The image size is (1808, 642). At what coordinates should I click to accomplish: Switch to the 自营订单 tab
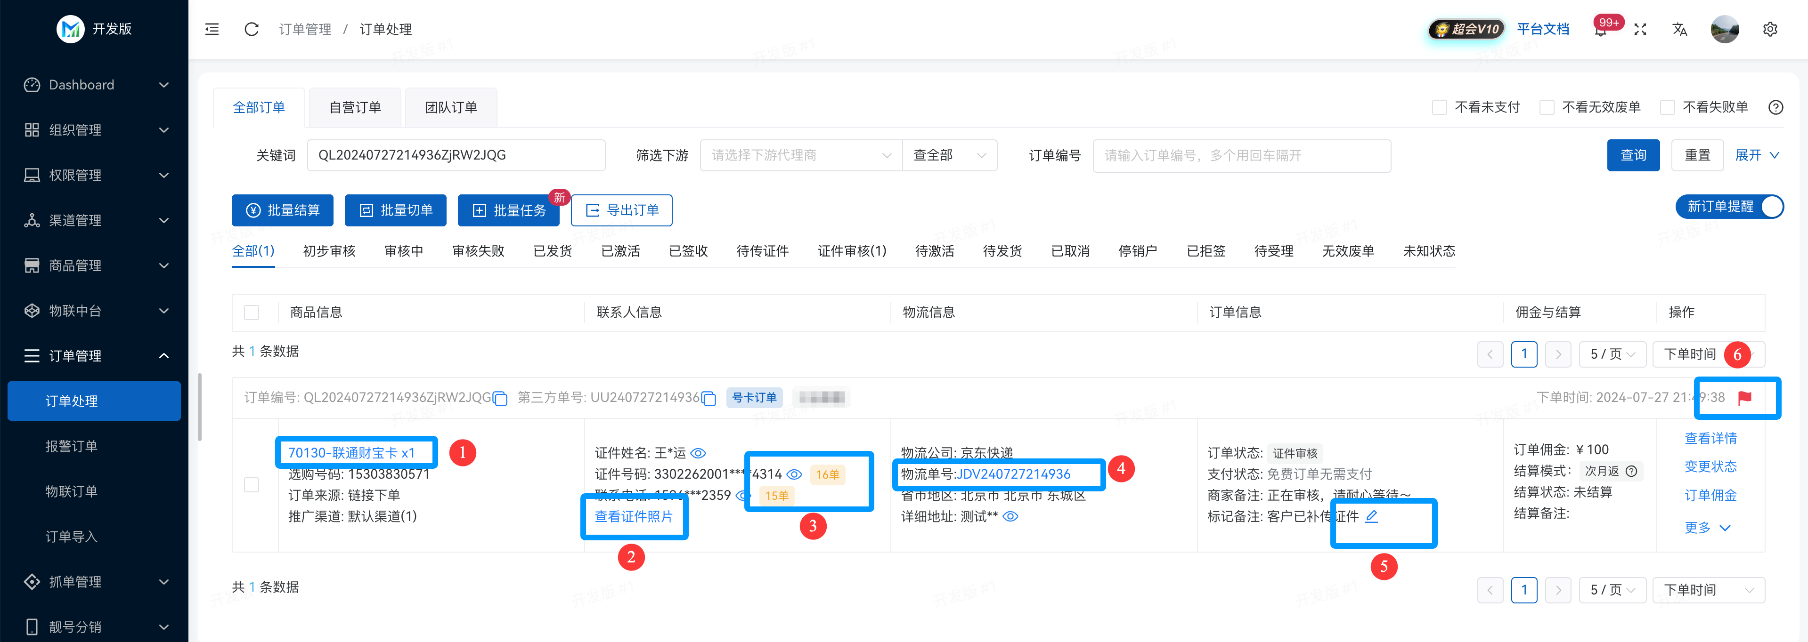coord(354,107)
